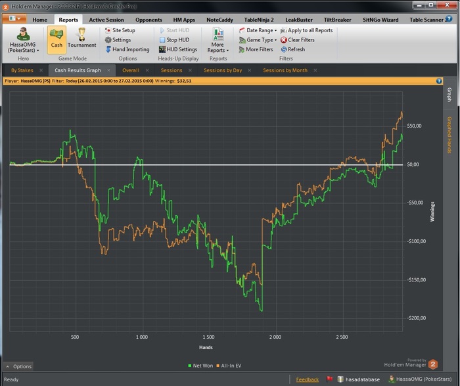Click Apply to all Reports

[x=307, y=30]
